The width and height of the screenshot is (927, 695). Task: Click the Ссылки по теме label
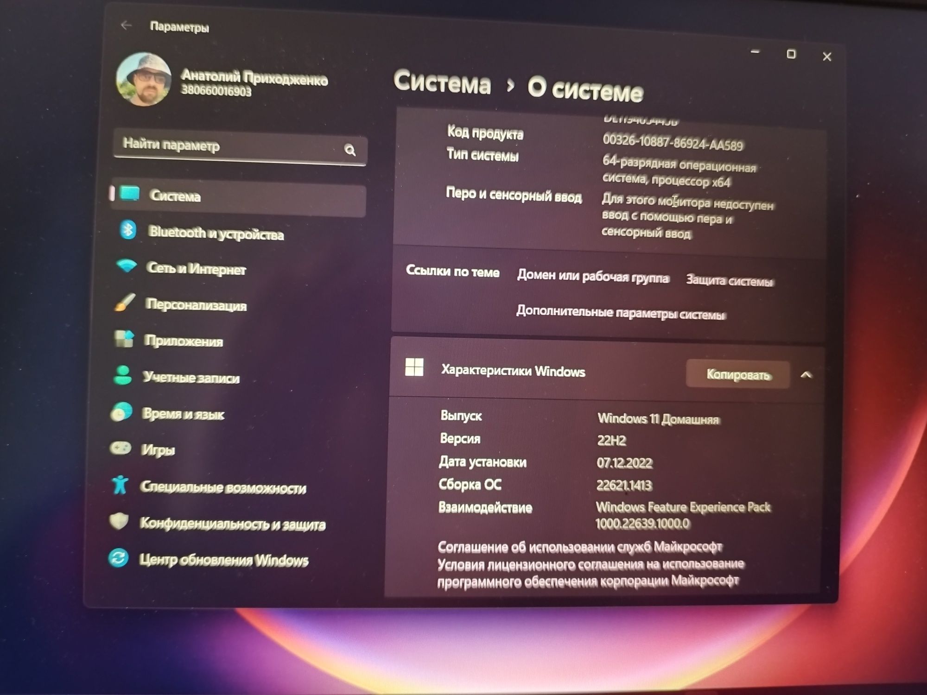452,271
